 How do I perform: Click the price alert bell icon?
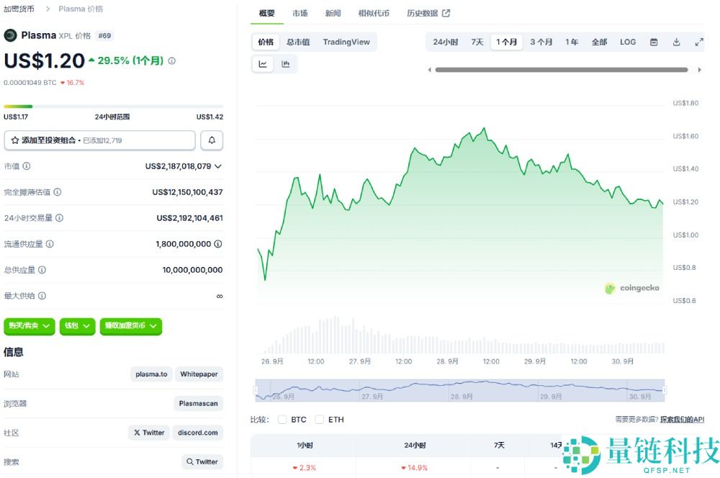(212, 140)
